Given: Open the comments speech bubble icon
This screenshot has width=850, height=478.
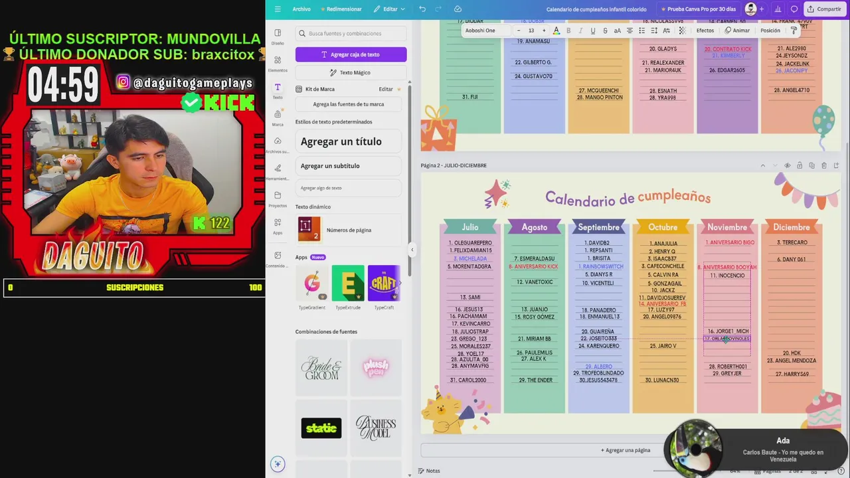Looking at the screenshot, I should (x=794, y=9).
